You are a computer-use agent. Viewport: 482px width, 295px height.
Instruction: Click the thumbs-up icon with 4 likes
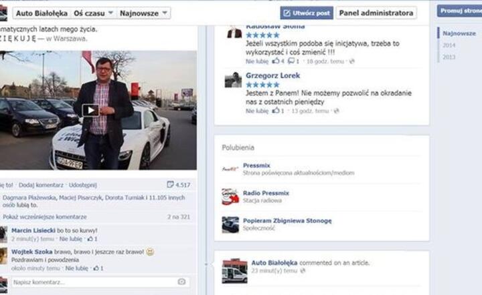(x=276, y=61)
